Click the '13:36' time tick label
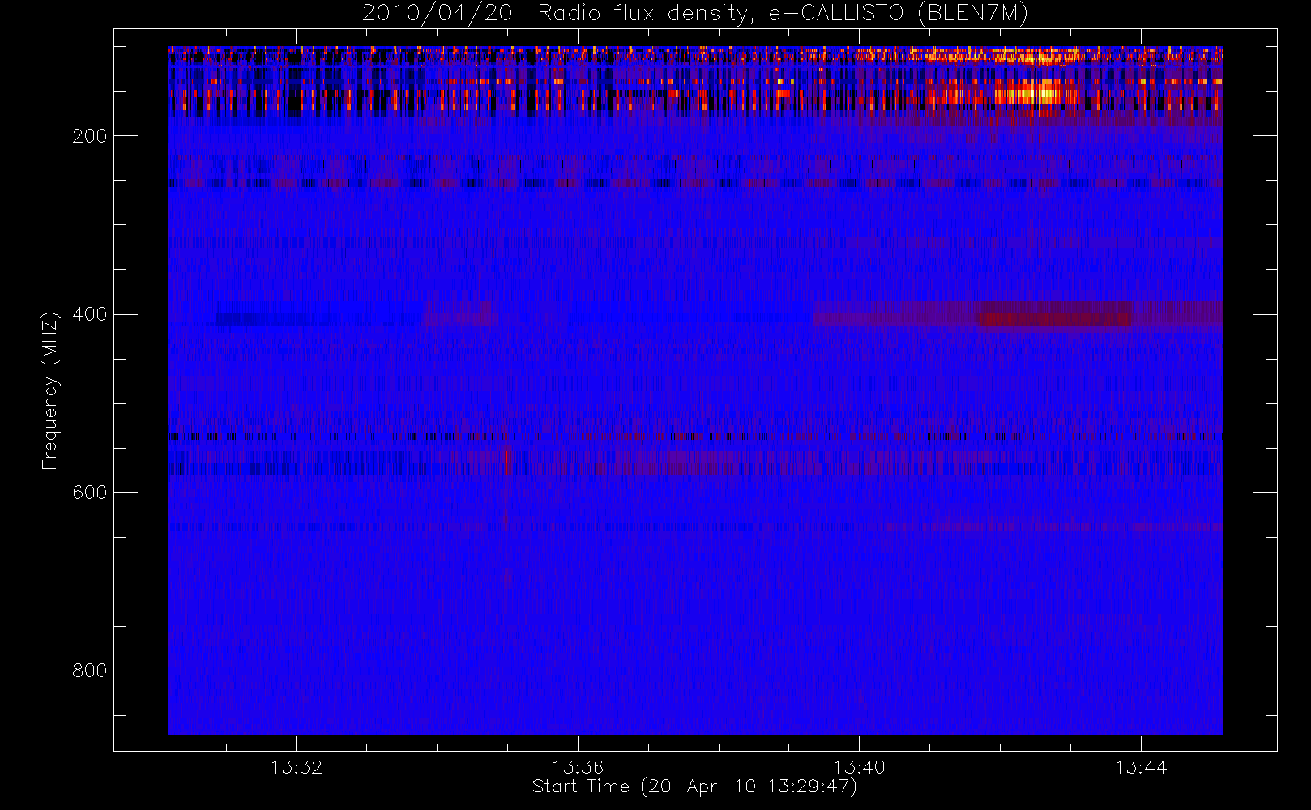Viewport: 1311px width, 810px height. click(x=578, y=767)
